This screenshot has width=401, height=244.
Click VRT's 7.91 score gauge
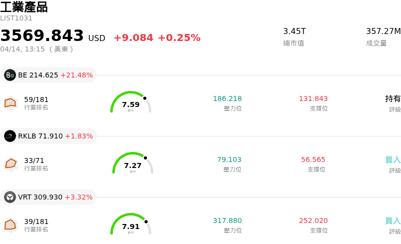click(x=131, y=224)
